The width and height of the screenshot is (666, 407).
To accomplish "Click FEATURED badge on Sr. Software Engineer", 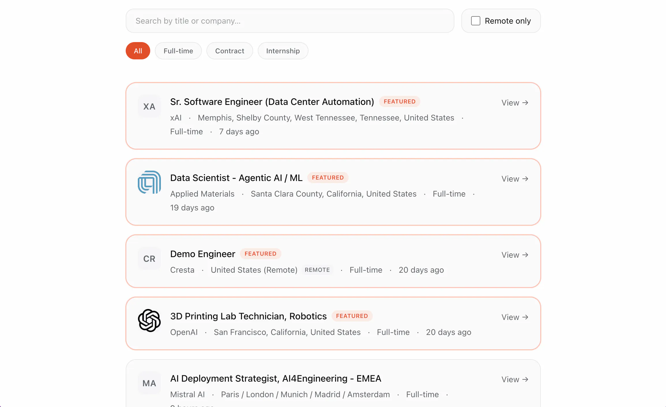I will (400, 101).
